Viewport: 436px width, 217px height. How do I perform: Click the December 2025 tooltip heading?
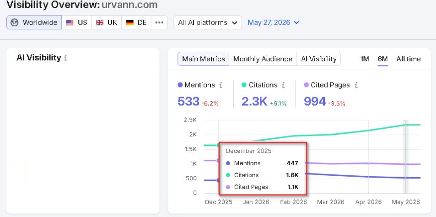248,151
